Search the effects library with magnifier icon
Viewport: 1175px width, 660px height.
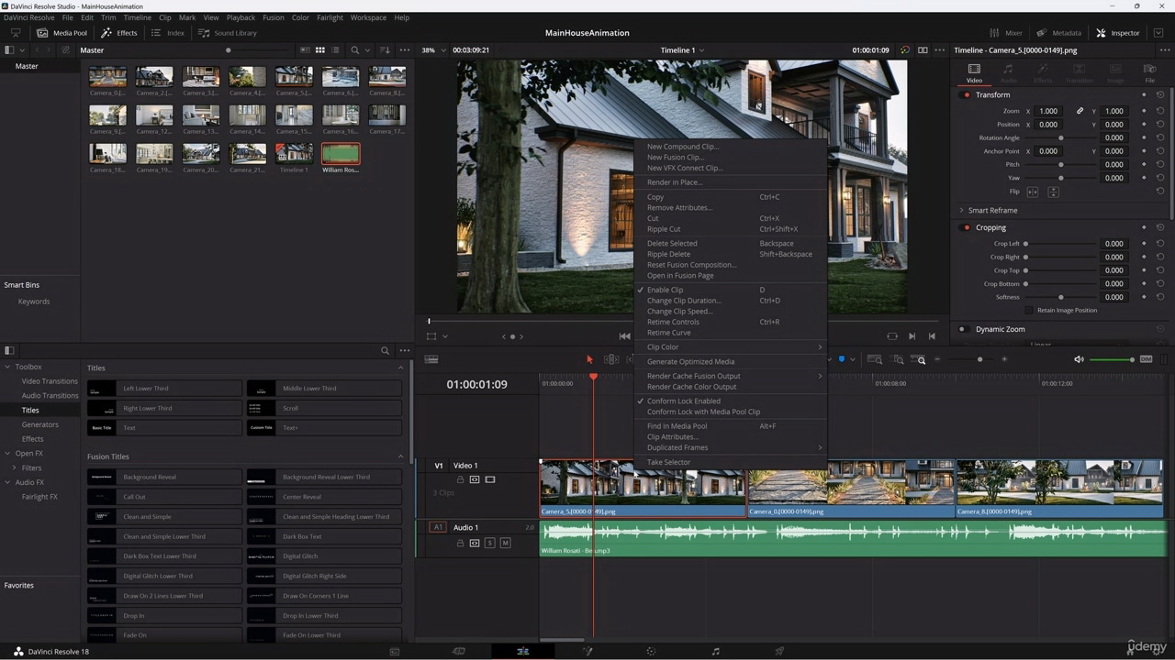[386, 350]
